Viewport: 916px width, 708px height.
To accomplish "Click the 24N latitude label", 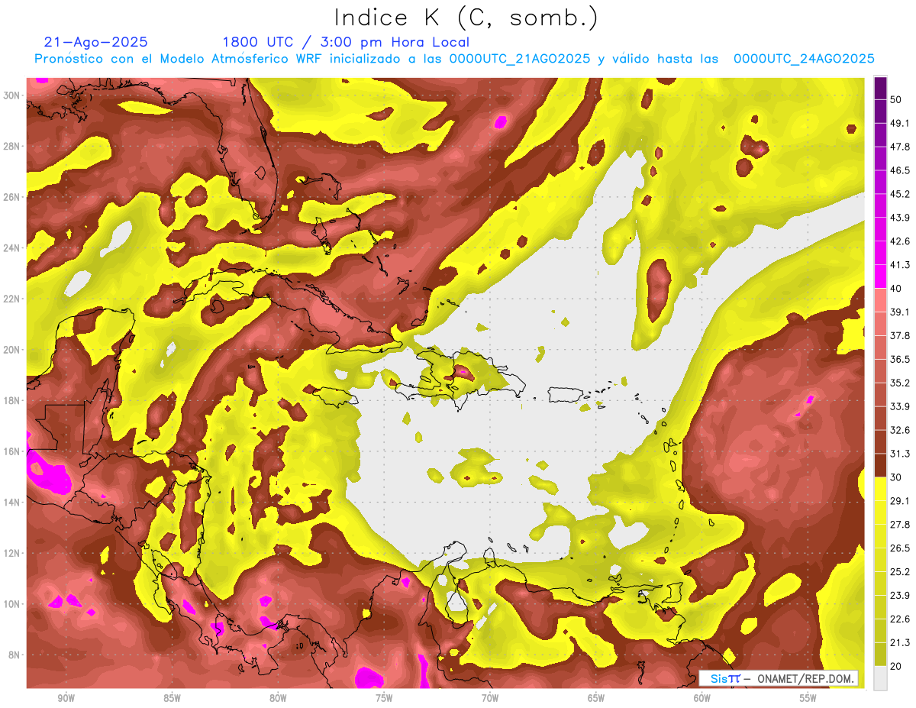I will pos(13,247).
